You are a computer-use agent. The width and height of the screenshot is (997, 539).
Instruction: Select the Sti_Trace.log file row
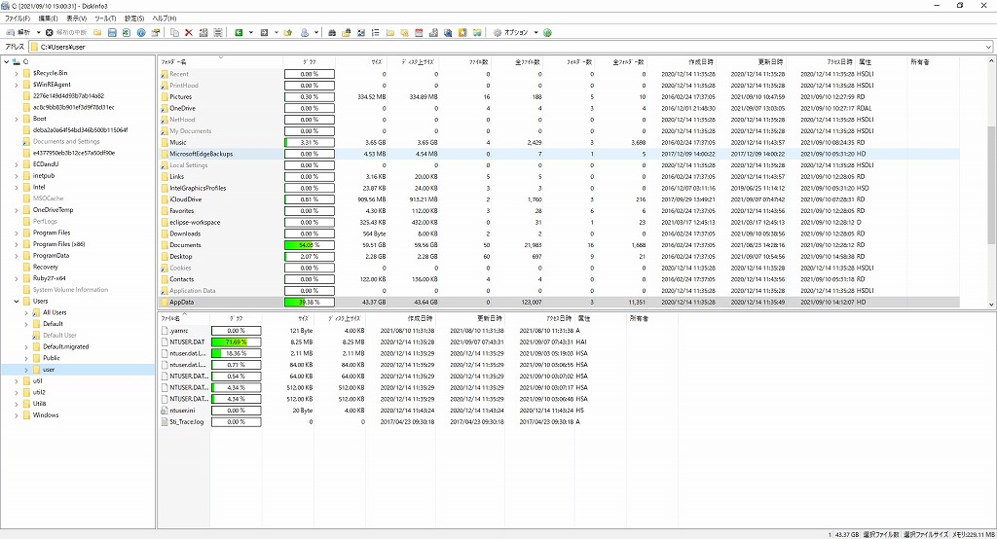(417, 422)
